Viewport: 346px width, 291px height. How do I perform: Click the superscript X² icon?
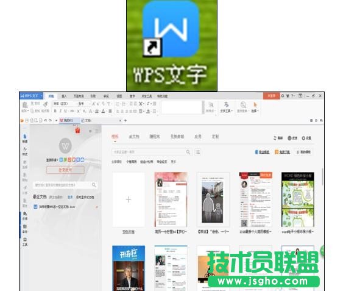pos(79,111)
